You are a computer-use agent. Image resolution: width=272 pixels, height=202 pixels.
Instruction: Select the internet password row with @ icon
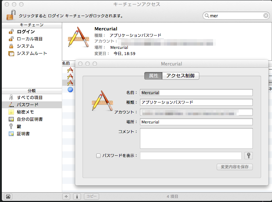tap(70, 89)
